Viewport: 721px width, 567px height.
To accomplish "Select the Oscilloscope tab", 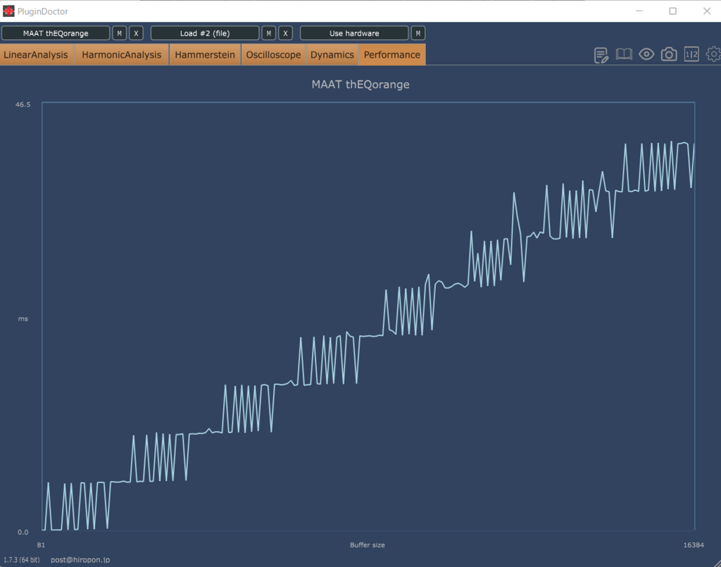I will click(274, 55).
